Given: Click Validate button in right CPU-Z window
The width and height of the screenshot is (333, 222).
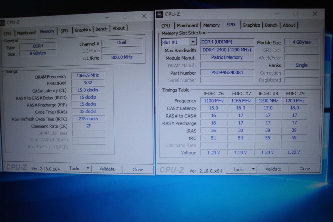Looking at the screenshot, I should (273, 169).
